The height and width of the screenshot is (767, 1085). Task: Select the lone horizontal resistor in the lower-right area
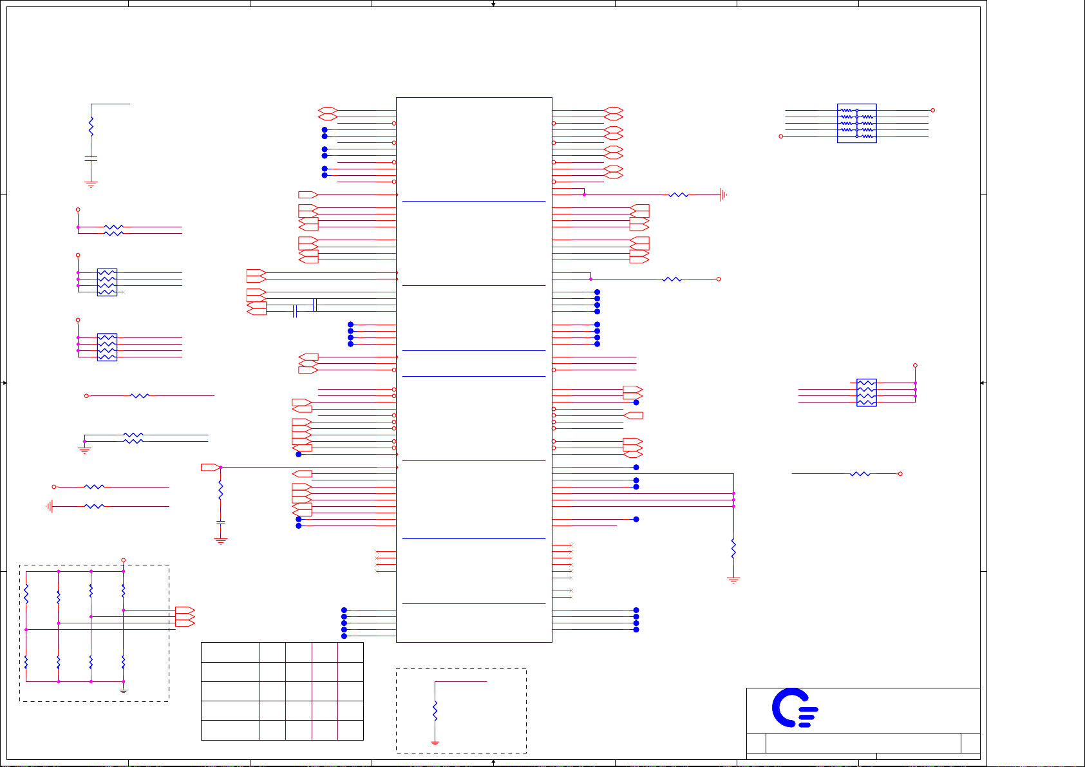(x=860, y=474)
